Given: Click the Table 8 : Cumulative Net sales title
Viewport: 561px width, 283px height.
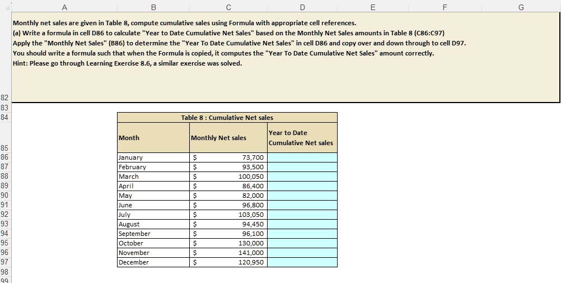Looking at the screenshot, I should pyautogui.click(x=227, y=118).
